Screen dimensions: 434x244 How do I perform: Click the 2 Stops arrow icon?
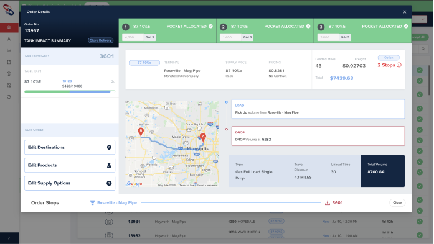399,65
